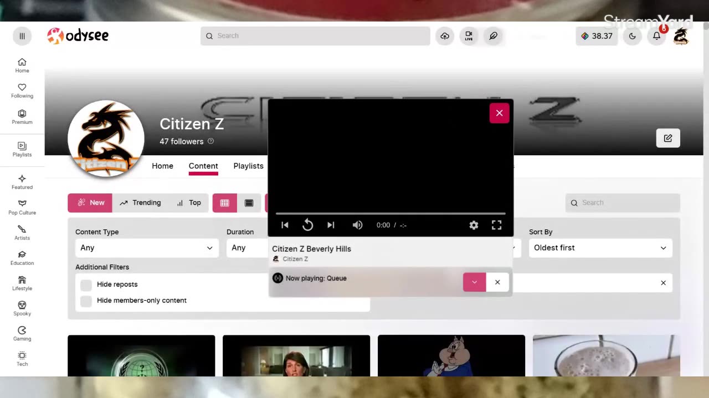Edit the channel with pencil icon

[x=668, y=138]
